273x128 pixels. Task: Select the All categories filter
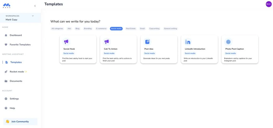(x=57, y=29)
